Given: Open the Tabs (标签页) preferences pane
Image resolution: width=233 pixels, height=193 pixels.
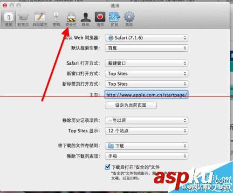Looking at the screenshot, I should pyautogui.click(x=23, y=20).
